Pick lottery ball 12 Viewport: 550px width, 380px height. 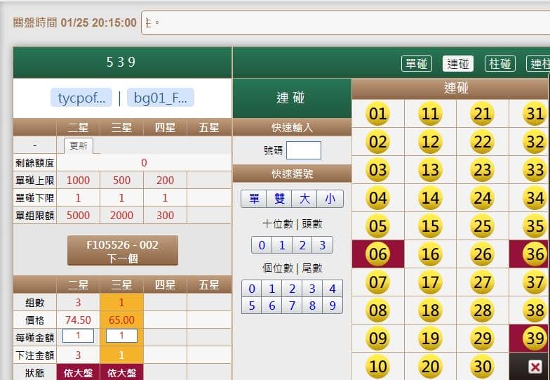tap(430, 142)
